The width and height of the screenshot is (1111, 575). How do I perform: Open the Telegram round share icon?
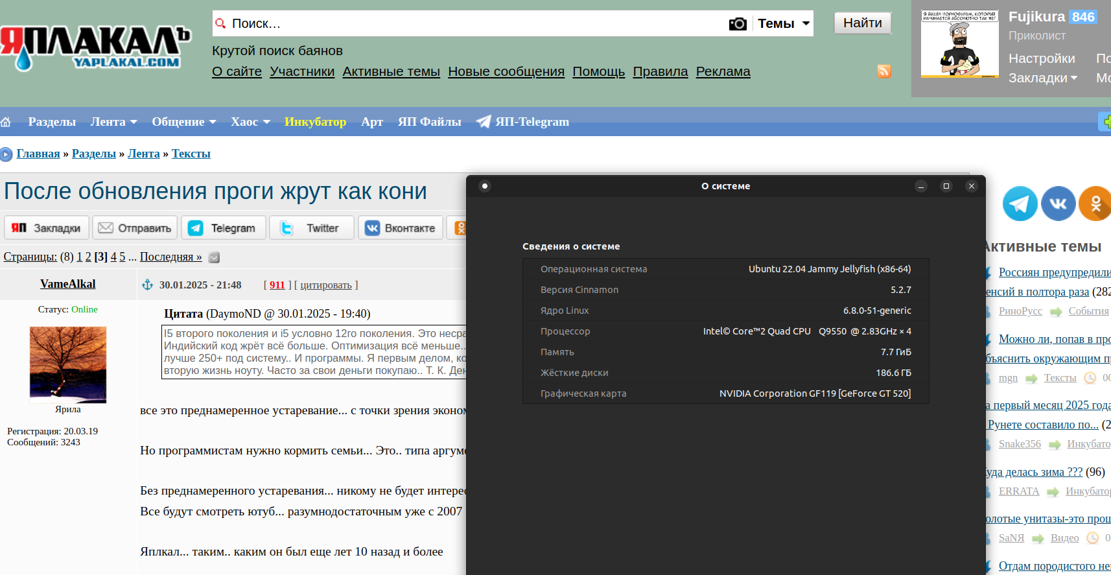[x=1020, y=204]
